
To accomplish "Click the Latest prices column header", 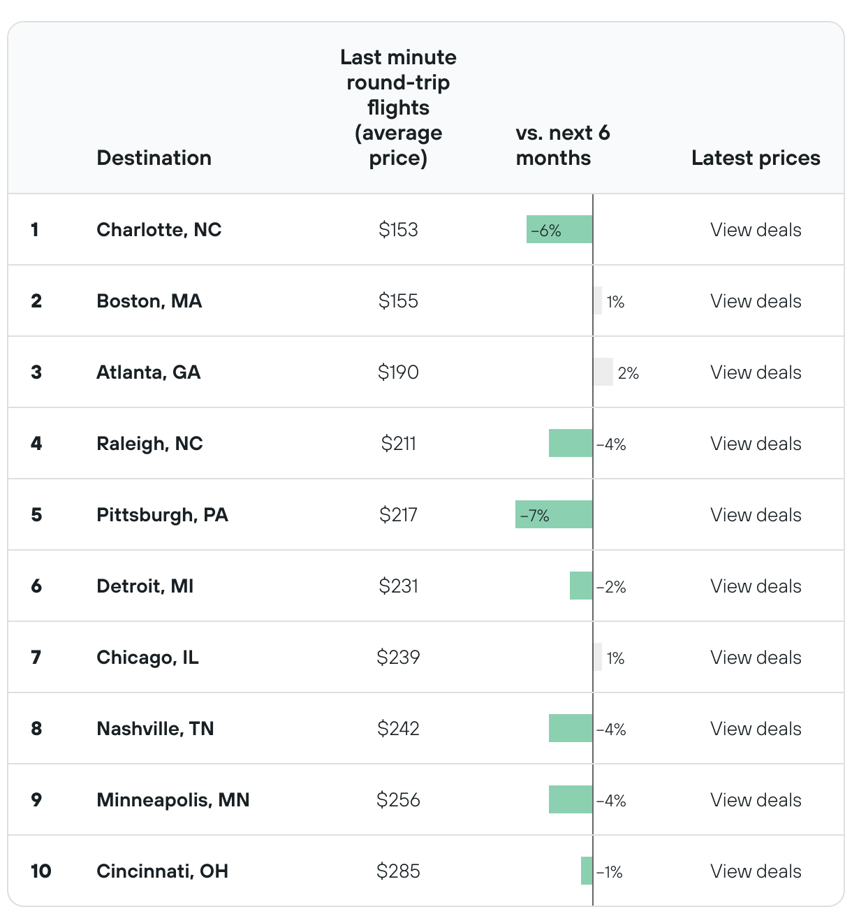I will coord(756,158).
